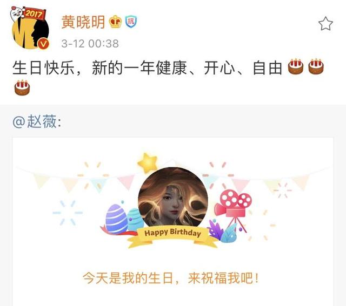This screenshot has height=306, width=346.
Task: Click the 2017 rooster badge on avatar
Action: [28, 13]
